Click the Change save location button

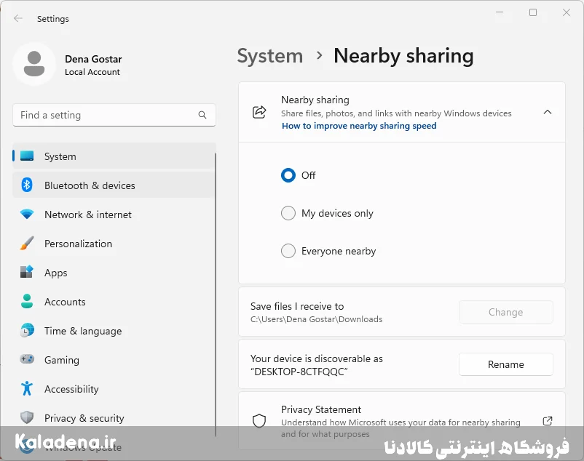pyautogui.click(x=506, y=312)
